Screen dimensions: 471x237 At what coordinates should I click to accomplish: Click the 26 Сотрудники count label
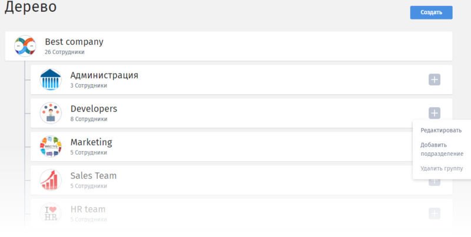pos(64,52)
